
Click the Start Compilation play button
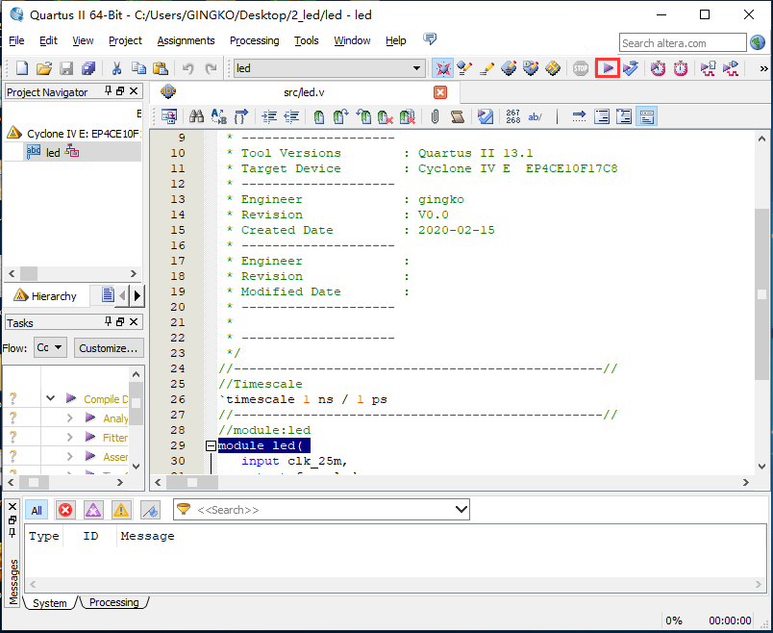[x=607, y=68]
